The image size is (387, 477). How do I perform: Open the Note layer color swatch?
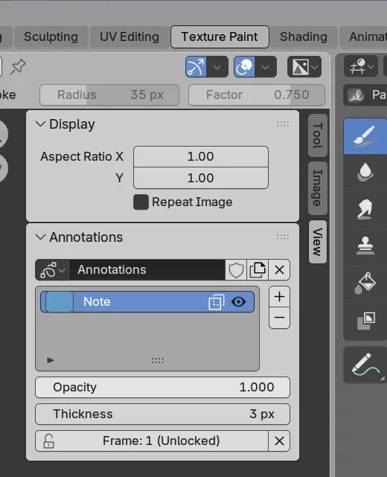click(x=60, y=302)
